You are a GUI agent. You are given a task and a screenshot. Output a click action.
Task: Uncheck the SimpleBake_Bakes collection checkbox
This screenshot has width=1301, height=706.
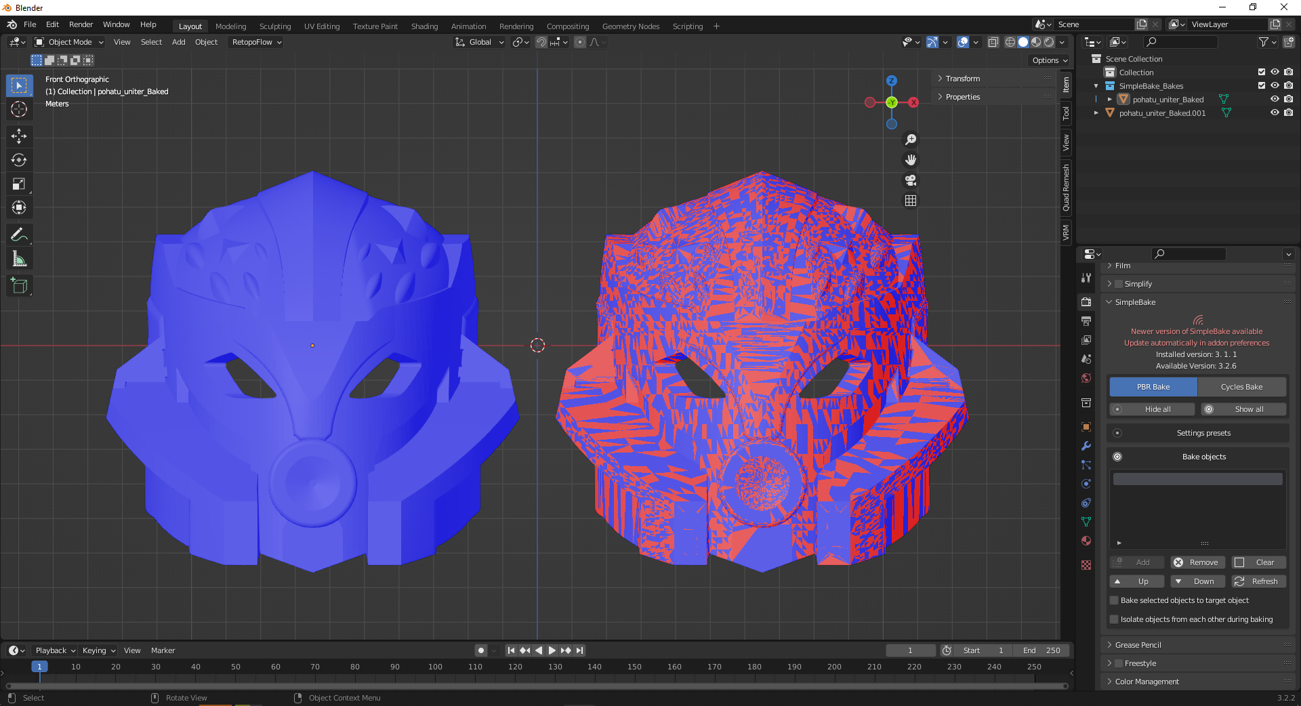click(1262, 86)
